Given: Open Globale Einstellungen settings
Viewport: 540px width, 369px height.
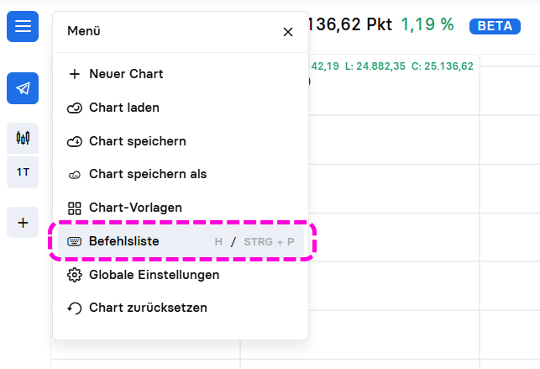Looking at the screenshot, I should pos(154,275).
